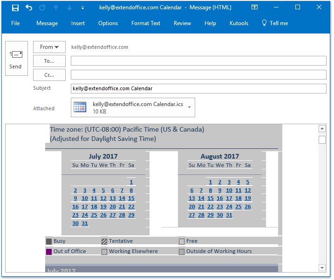Click the July 2017 month heading
Viewport: 334px width, 280px height.
click(x=103, y=156)
